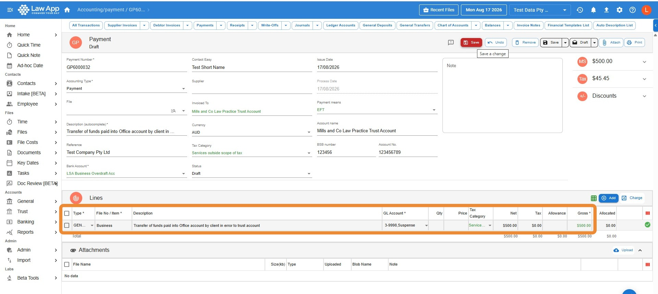Open the user avatar L menu
Viewport: 658px width, 294px height.
[646, 10]
